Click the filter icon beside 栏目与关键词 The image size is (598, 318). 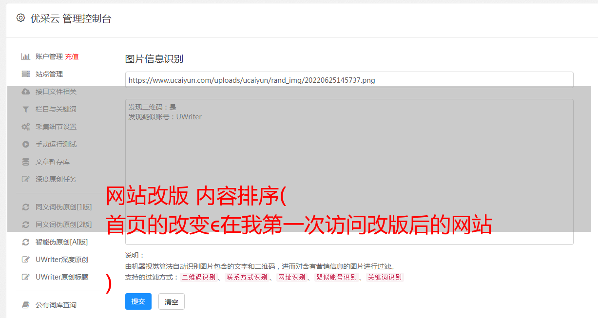point(26,109)
